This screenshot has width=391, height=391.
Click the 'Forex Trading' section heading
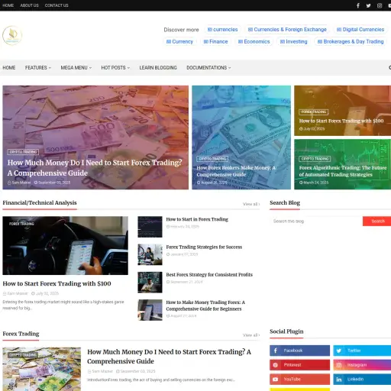pos(21,334)
